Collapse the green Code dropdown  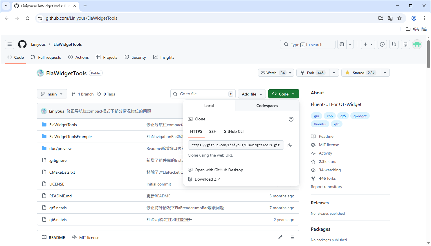point(284,94)
